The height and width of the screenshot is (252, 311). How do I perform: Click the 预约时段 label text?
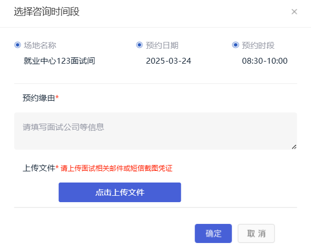point(258,45)
